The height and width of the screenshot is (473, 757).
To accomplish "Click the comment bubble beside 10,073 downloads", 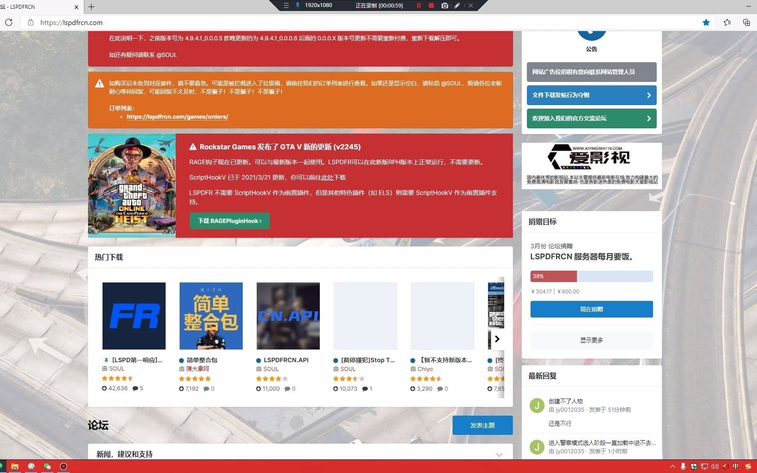I will point(365,388).
